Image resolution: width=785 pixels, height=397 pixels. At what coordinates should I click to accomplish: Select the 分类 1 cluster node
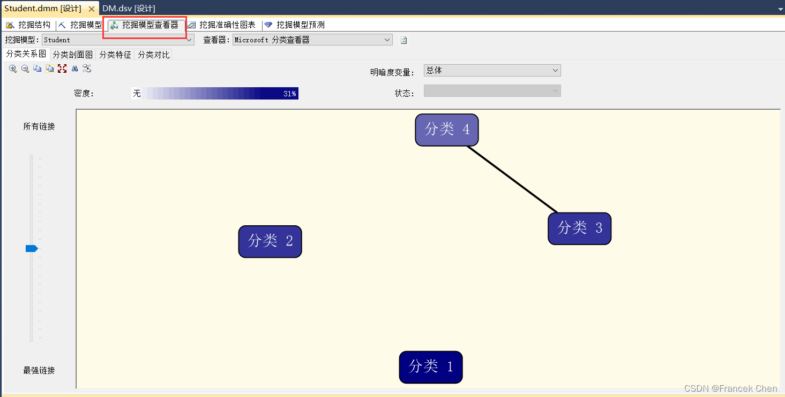[431, 367]
